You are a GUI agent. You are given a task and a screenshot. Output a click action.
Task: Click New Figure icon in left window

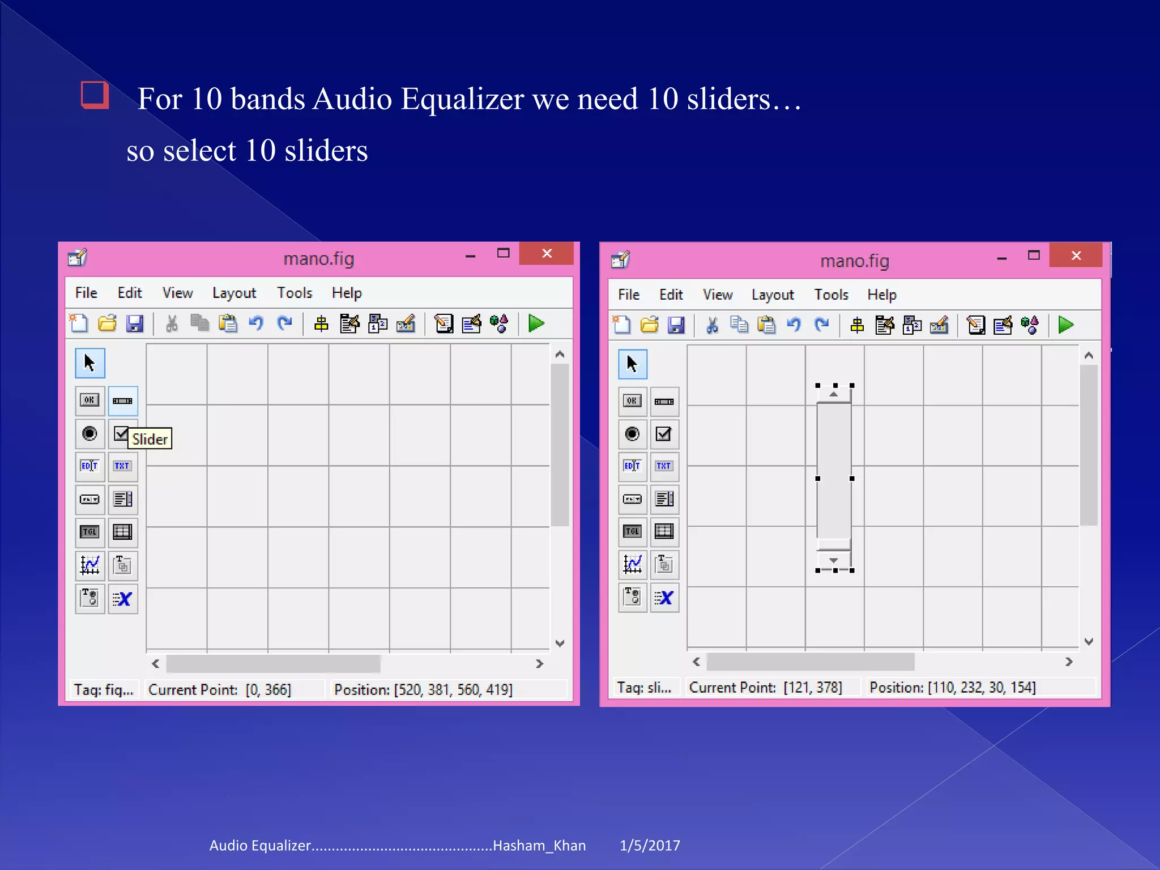click(79, 323)
